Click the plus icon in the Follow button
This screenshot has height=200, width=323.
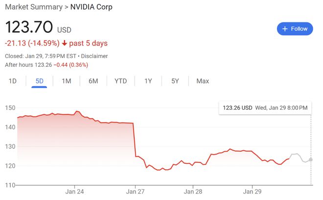[x=285, y=29]
